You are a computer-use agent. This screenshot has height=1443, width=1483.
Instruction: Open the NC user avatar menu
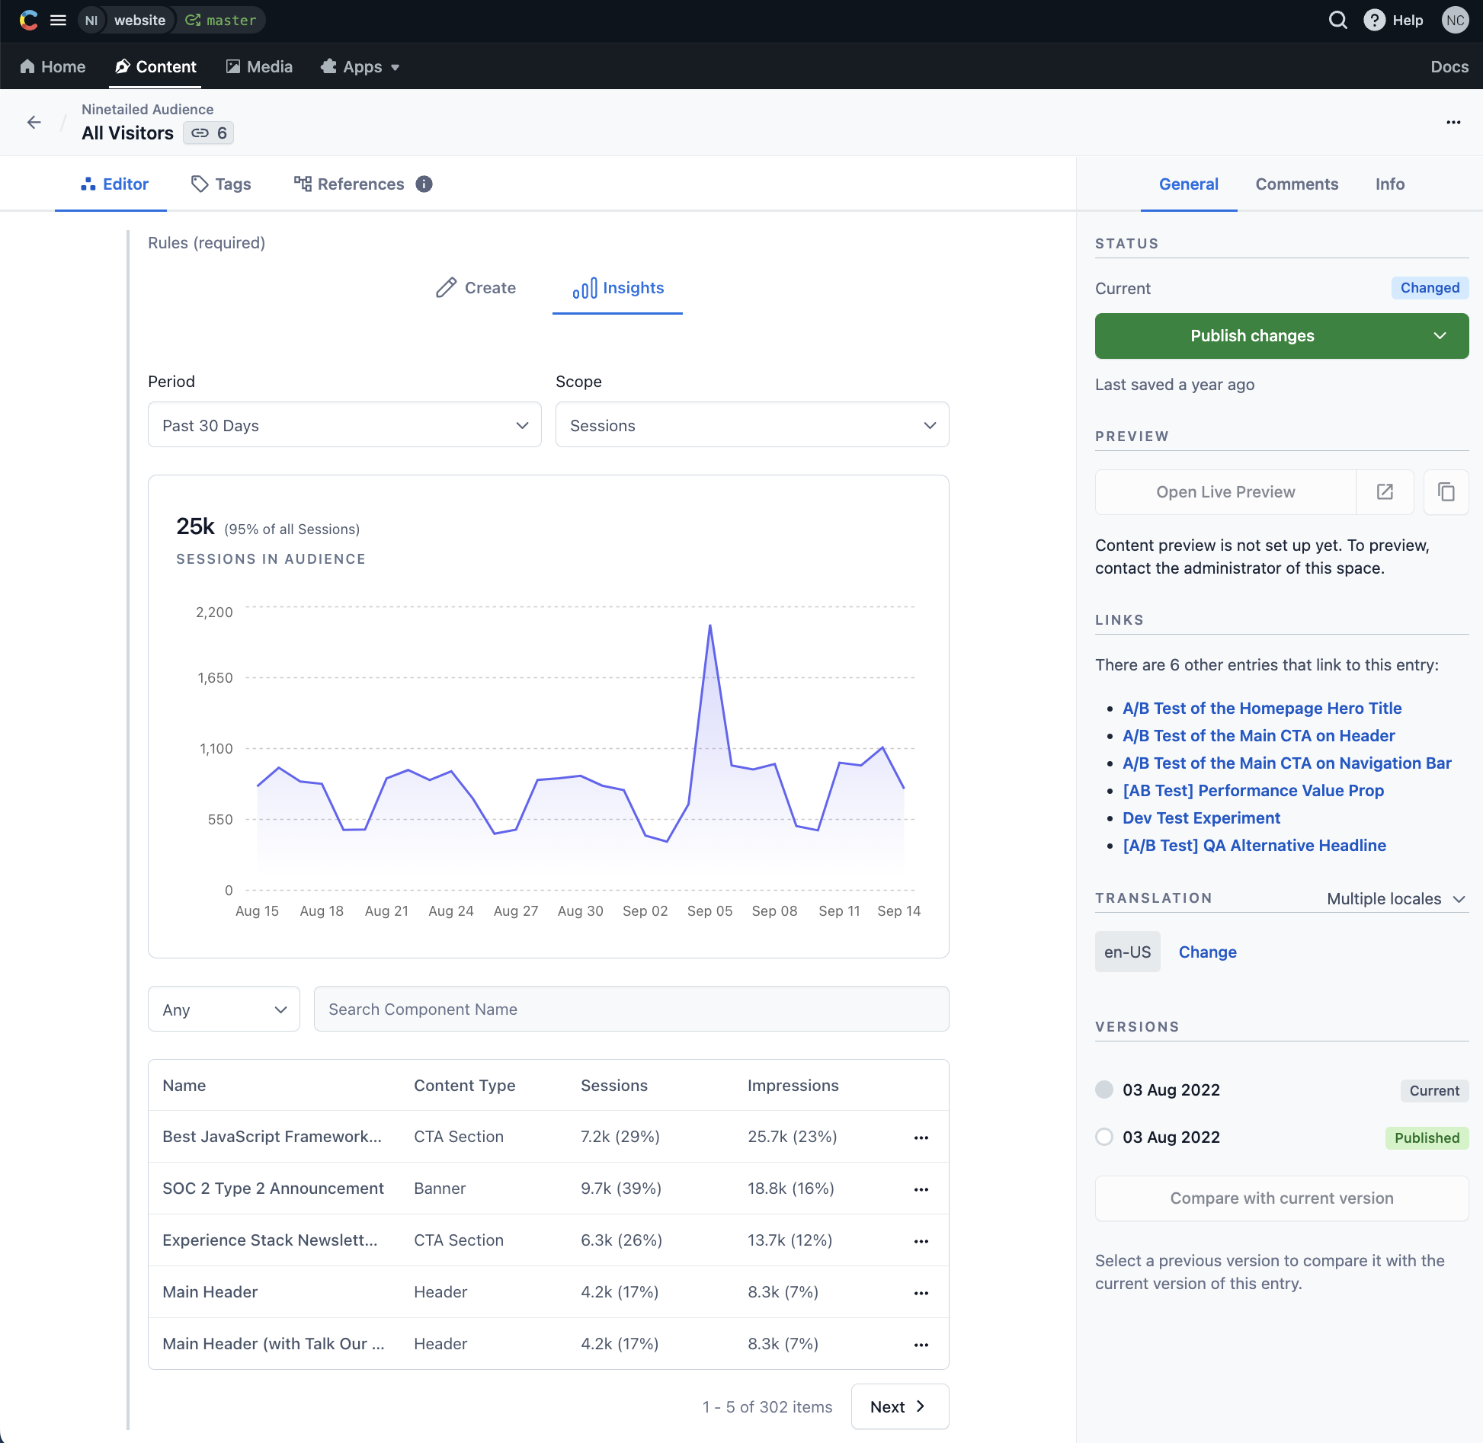[1455, 21]
